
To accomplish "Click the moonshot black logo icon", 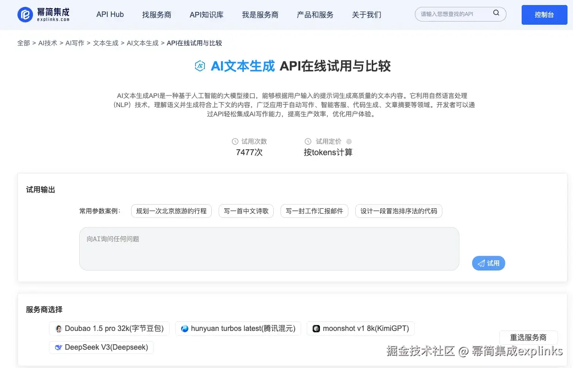I will (x=316, y=329).
